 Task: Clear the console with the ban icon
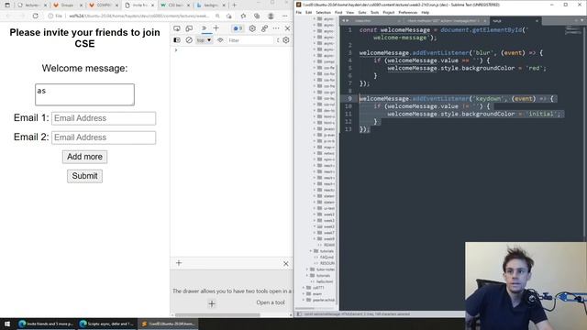(189, 40)
